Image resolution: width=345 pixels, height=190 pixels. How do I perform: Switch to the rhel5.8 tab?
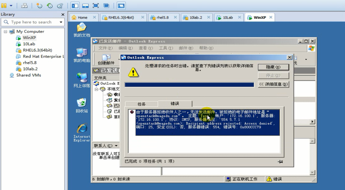(x=163, y=17)
